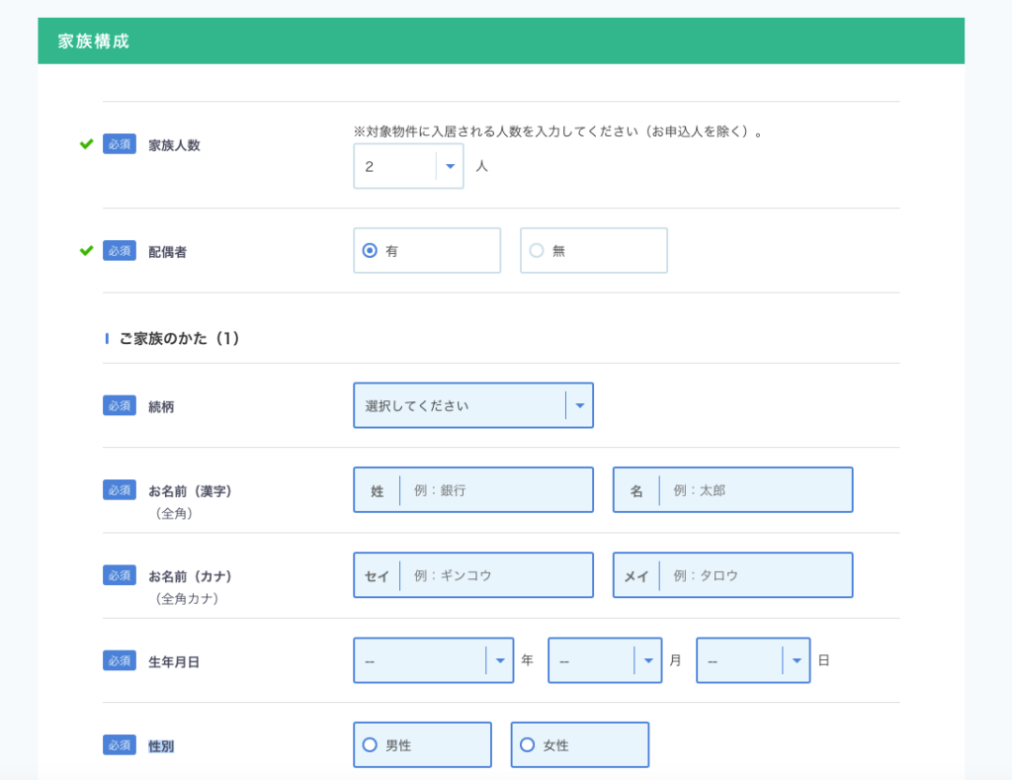Click 必須 badge beside お名前（カナ）

[x=120, y=575]
